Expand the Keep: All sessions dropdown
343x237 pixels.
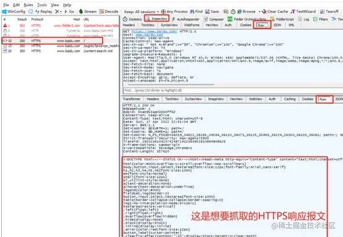click(141, 12)
